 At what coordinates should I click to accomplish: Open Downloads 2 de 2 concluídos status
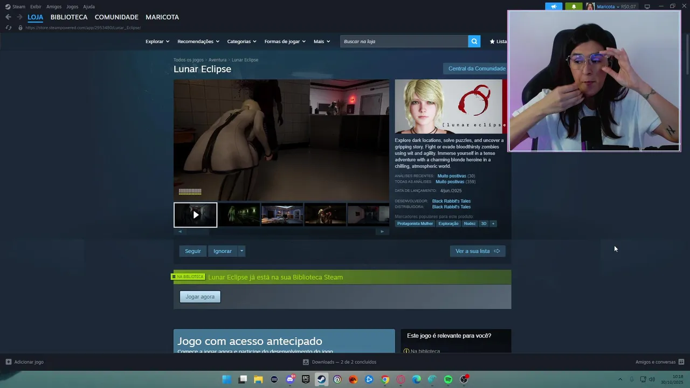tap(340, 362)
